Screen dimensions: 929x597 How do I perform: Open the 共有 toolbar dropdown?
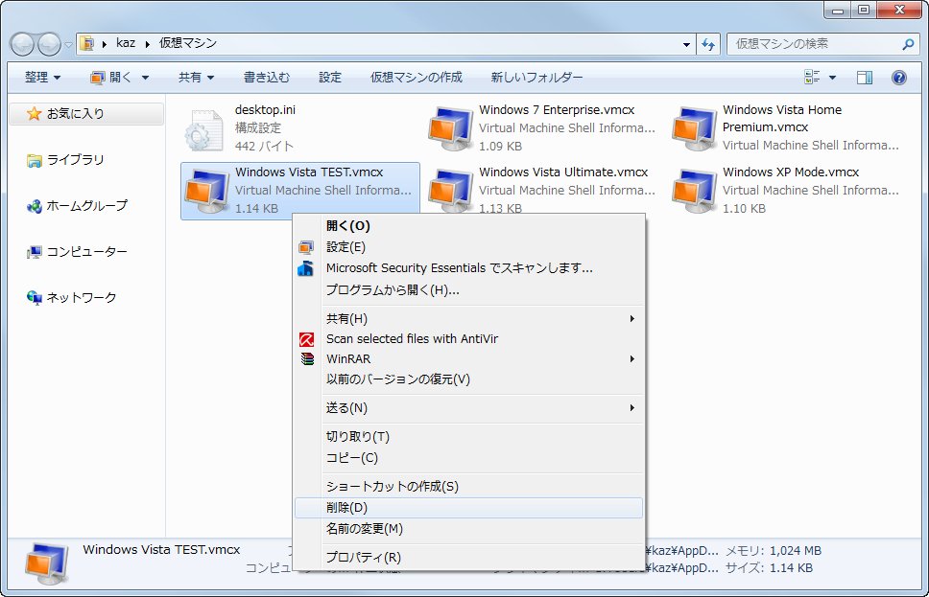point(196,77)
